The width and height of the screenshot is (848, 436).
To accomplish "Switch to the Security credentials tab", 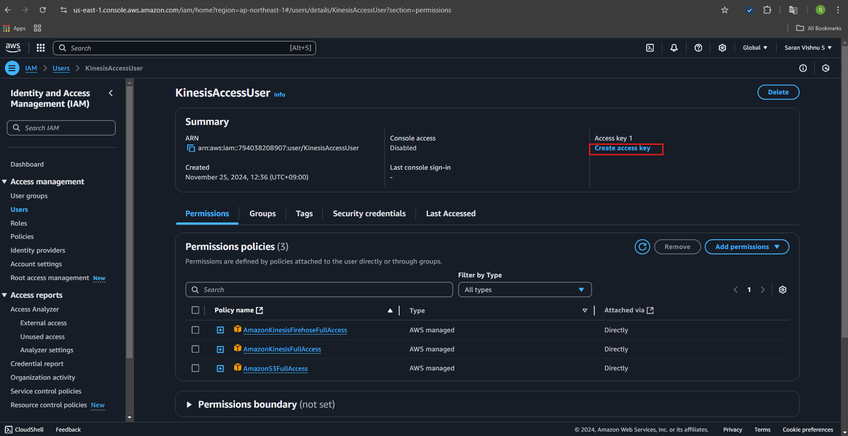I will click(x=369, y=214).
